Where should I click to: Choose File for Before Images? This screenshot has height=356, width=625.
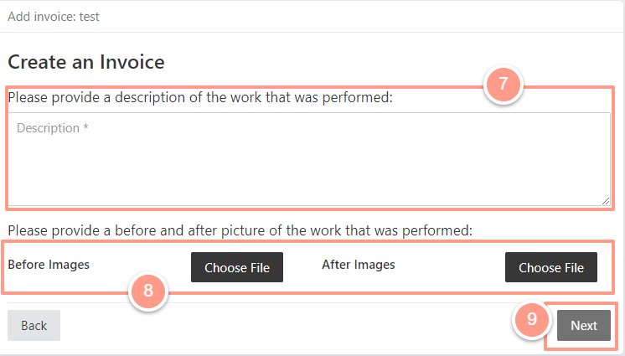[237, 267]
